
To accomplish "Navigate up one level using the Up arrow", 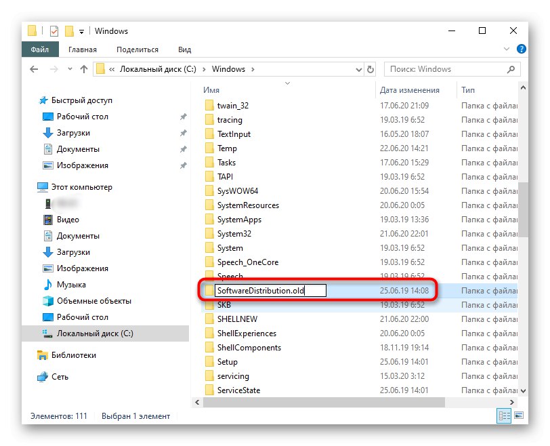I will pos(84,68).
